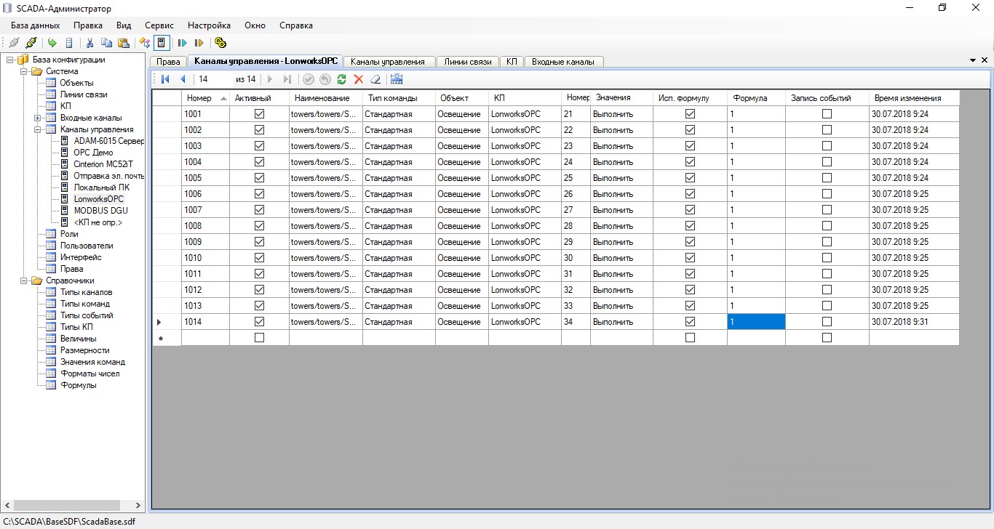This screenshot has width=994, height=529.
Task: Switch to the Права tab
Action: [x=168, y=62]
